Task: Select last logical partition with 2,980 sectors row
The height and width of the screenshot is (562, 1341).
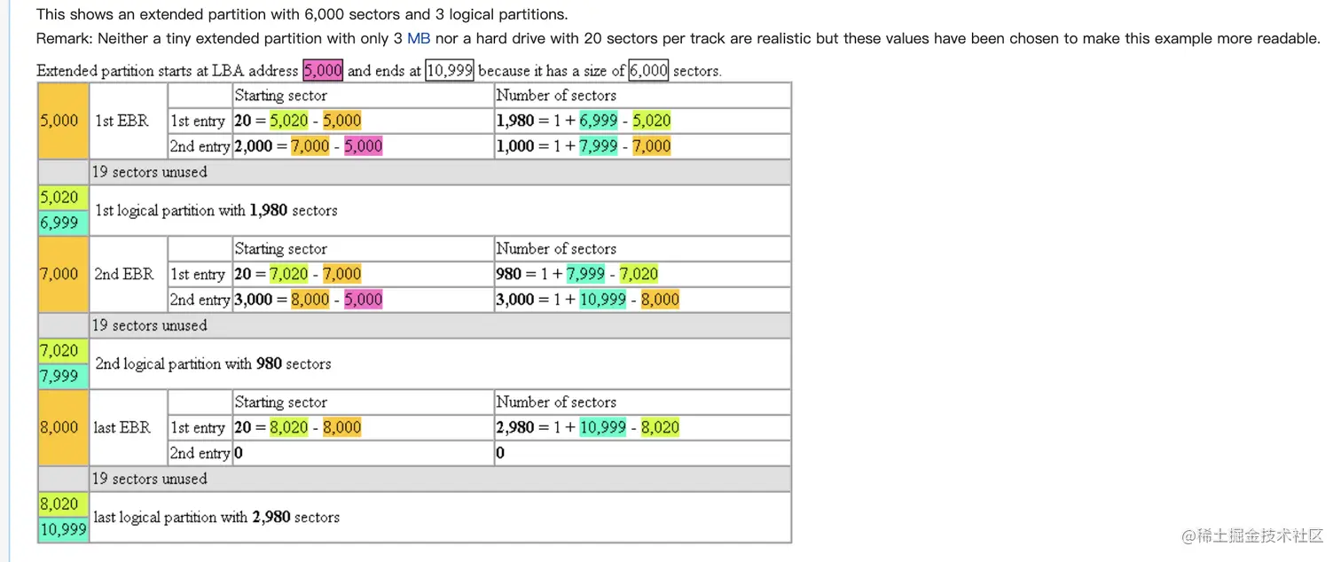Action: click(x=440, y=517)
